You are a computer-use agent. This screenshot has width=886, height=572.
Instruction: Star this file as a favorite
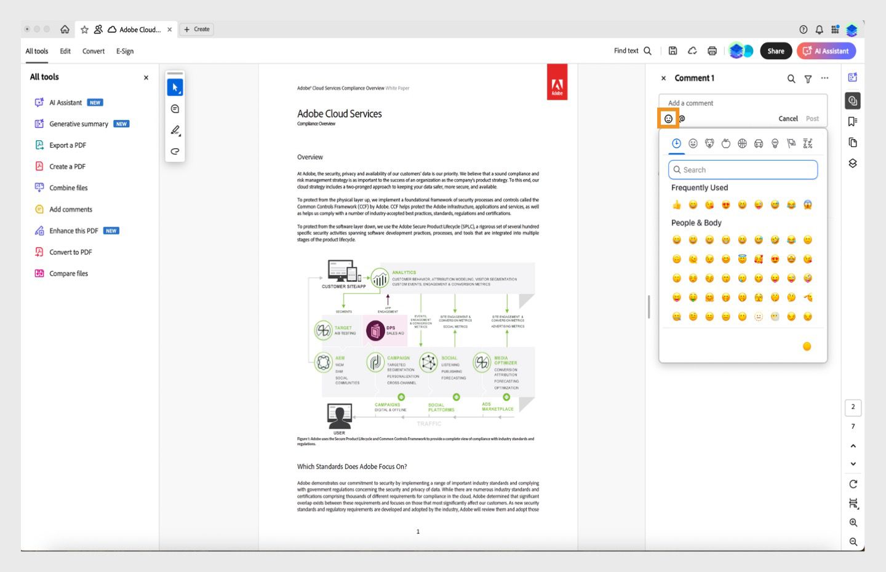coord(84,30)
